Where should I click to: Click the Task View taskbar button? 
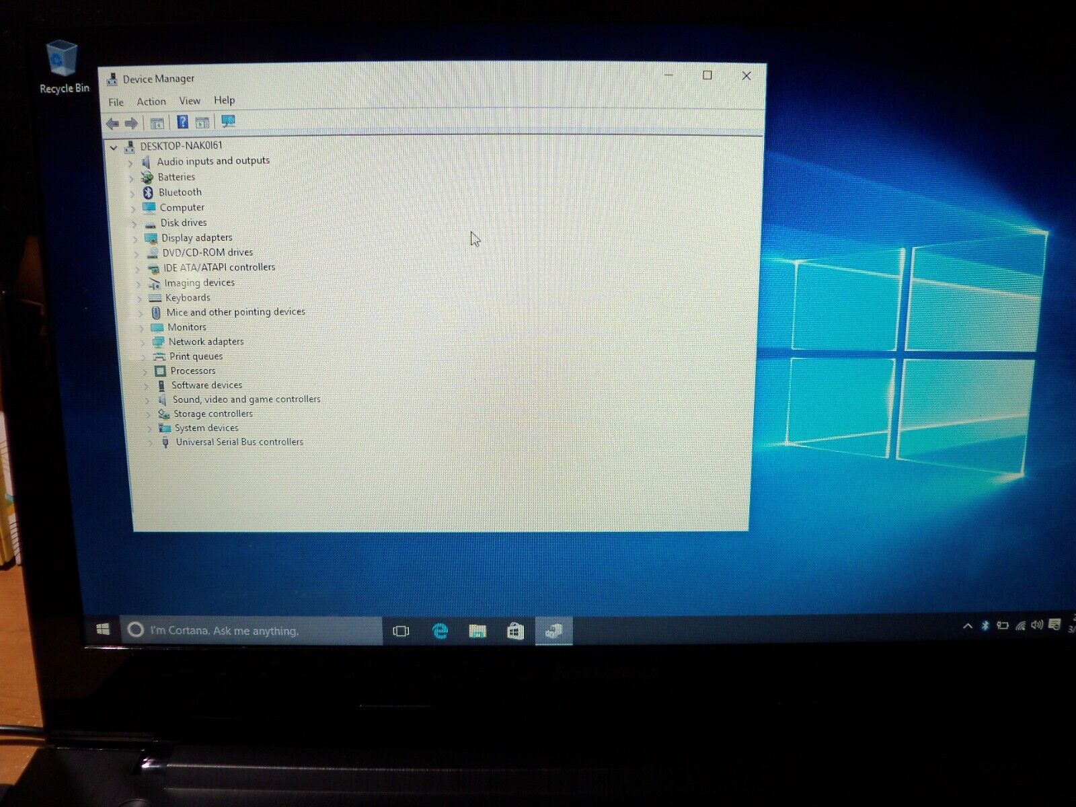tap(401, 631)
